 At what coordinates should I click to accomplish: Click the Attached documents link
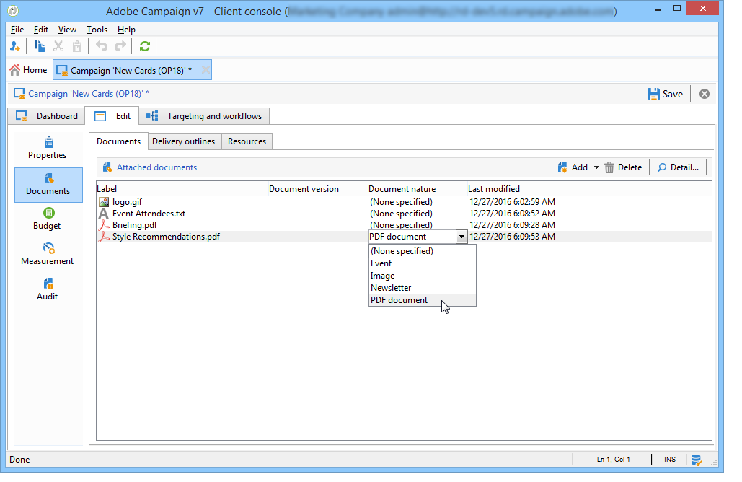(156, 167)
